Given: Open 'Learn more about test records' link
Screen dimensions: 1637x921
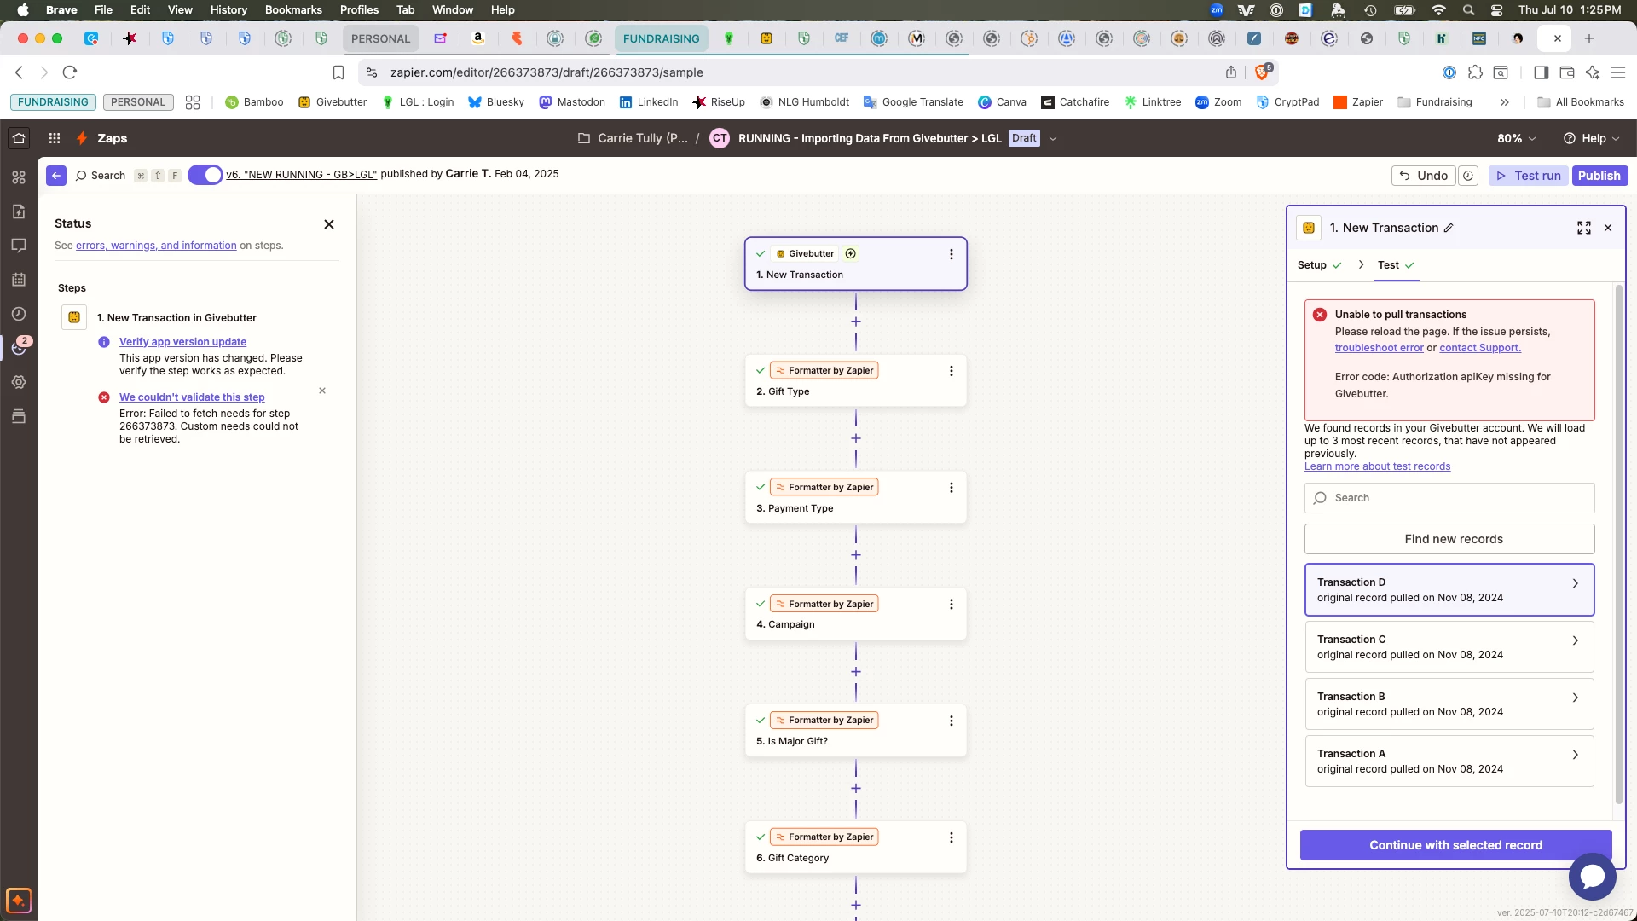Looking at the screenshot, I should point(1377,466).
